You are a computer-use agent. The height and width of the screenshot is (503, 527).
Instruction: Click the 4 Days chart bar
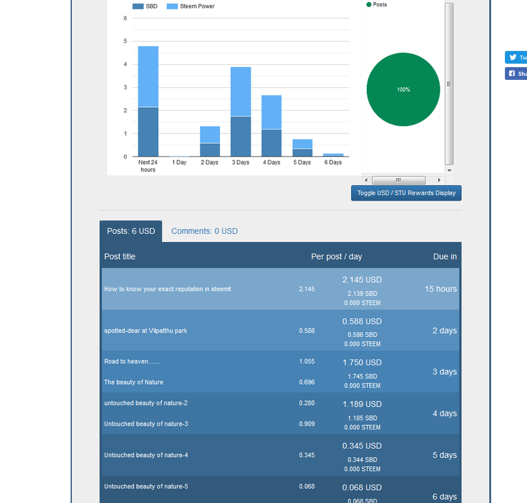[x=271, y=126]
